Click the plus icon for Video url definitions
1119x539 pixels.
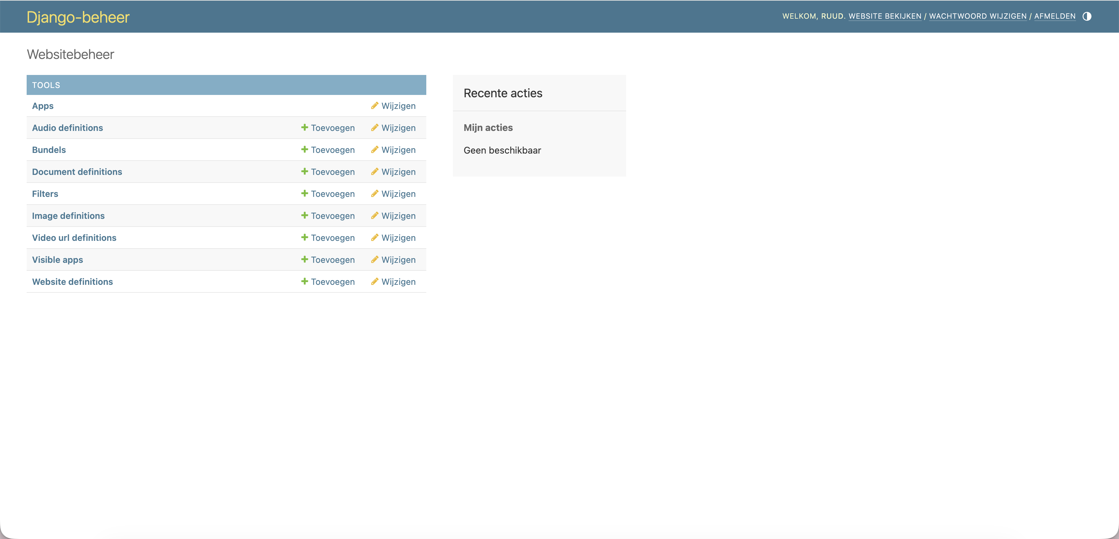[304, 237]
